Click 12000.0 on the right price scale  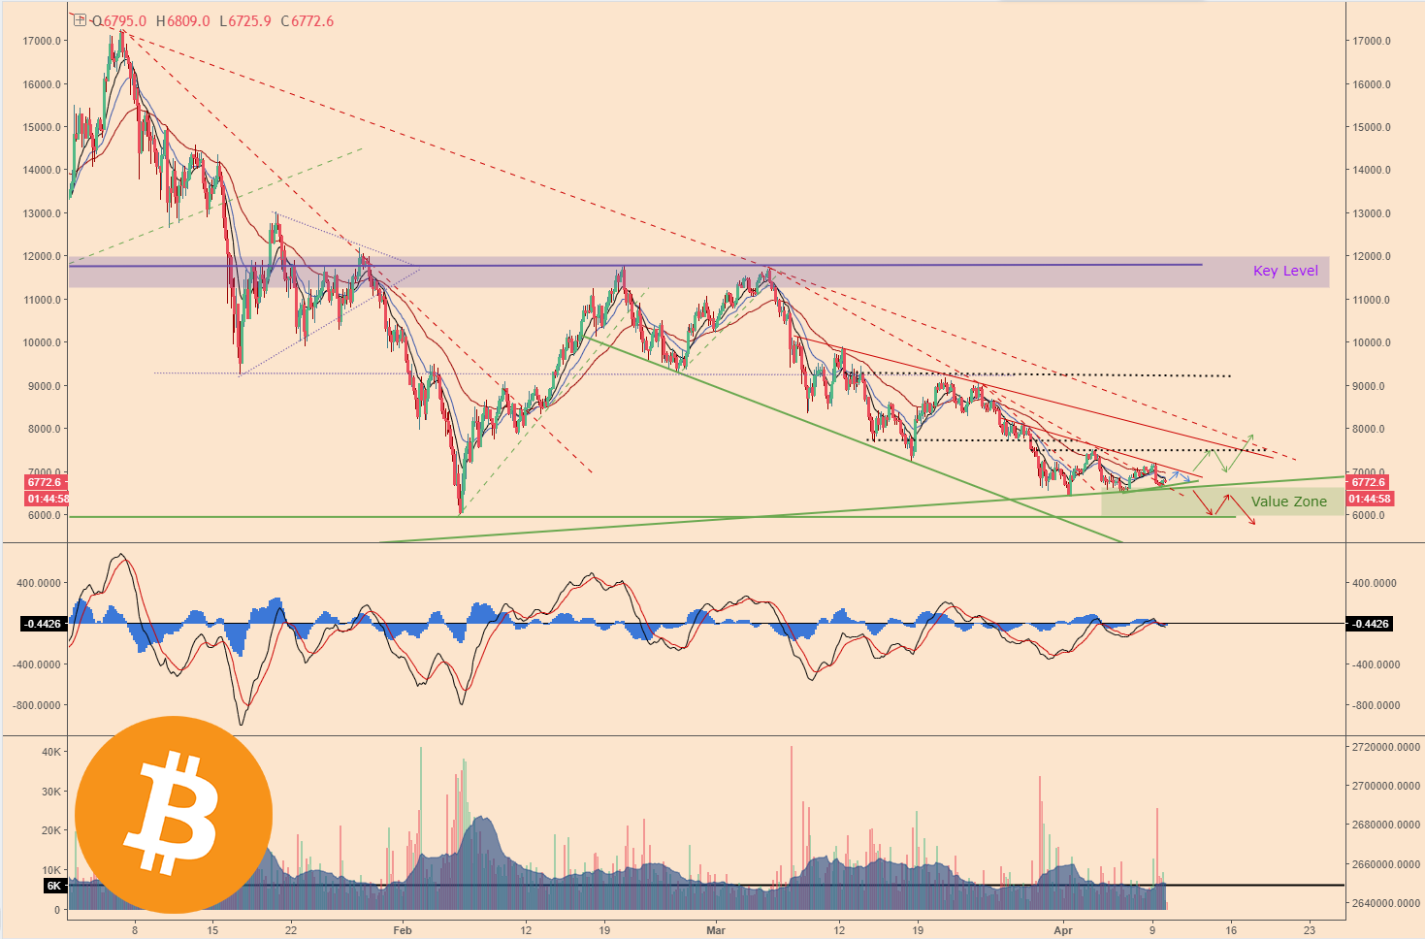(x=1372, y=256)
